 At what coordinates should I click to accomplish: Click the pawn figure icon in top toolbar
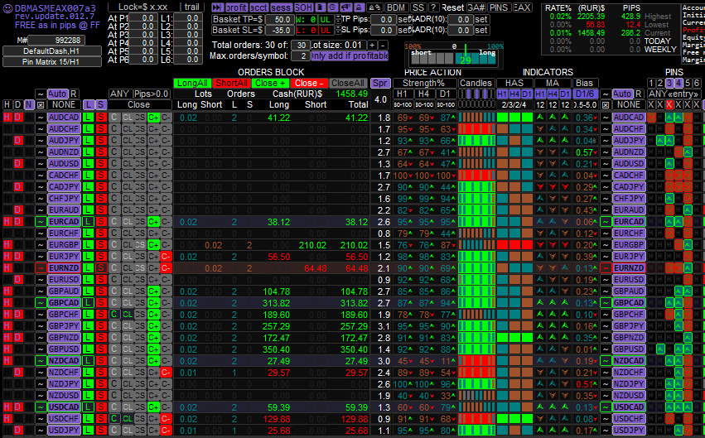320,7
